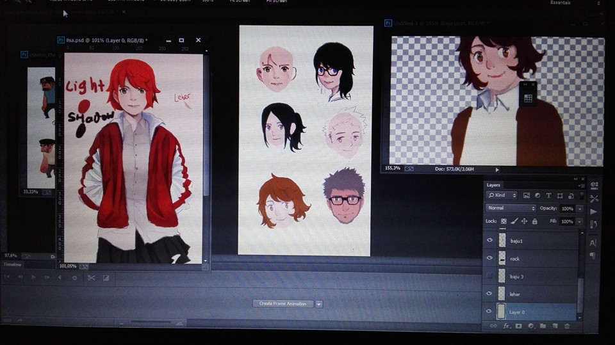Image resolution: width=615 pixels, height=345 pixels.
Task: Go to next frame in Timeline
Action: pos(47,277)
